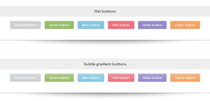Click the "Subtle gradient buttons" heading text
Screen dimensions: 210x101
(105, 64)
